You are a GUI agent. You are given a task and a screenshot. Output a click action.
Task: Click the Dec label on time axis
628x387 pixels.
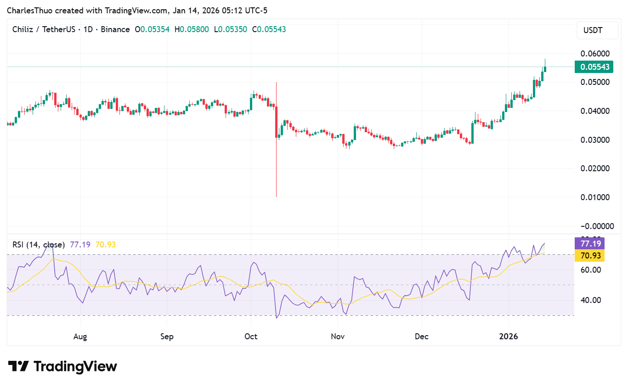pos(421,337)
